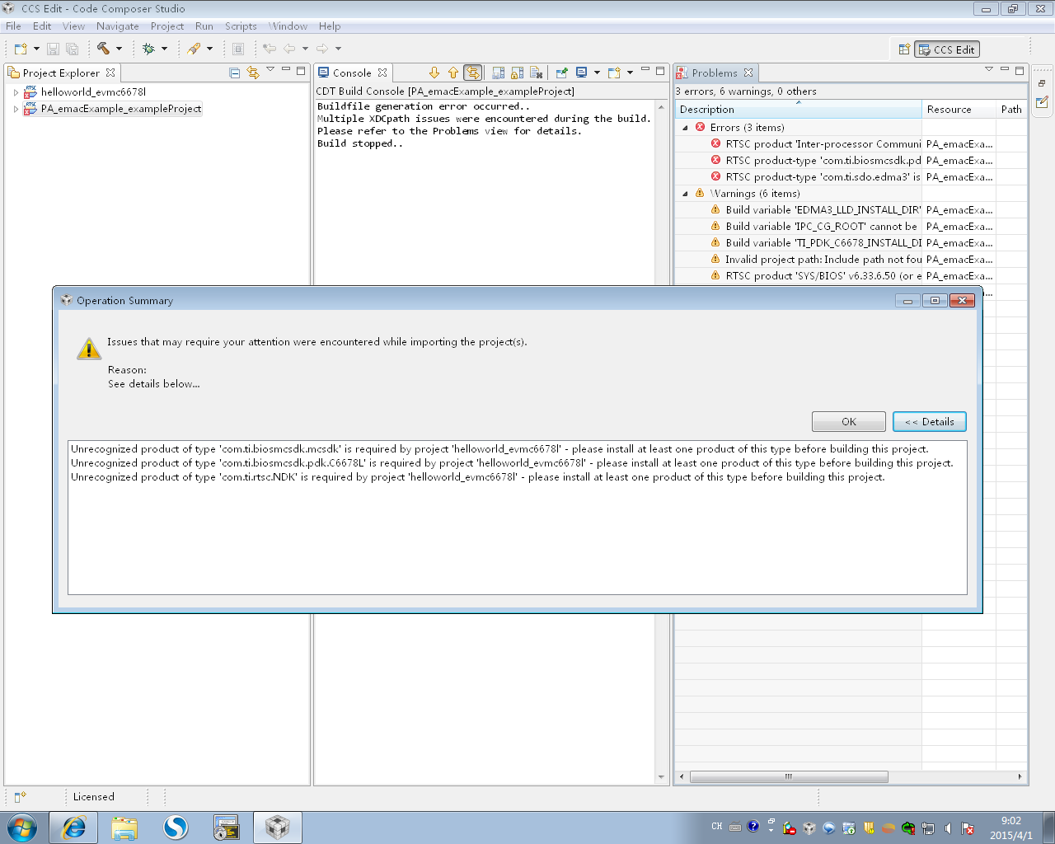1055x844 pixels.
Task: Click the Open Perspective icon
Action: pyautogui.click(x=904, y=49)
